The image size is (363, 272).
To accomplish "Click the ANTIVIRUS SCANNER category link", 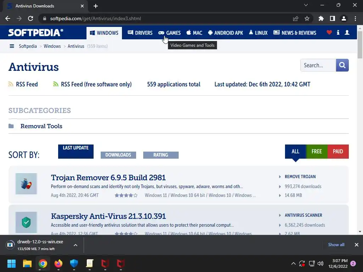I will (x=303, y=215).
